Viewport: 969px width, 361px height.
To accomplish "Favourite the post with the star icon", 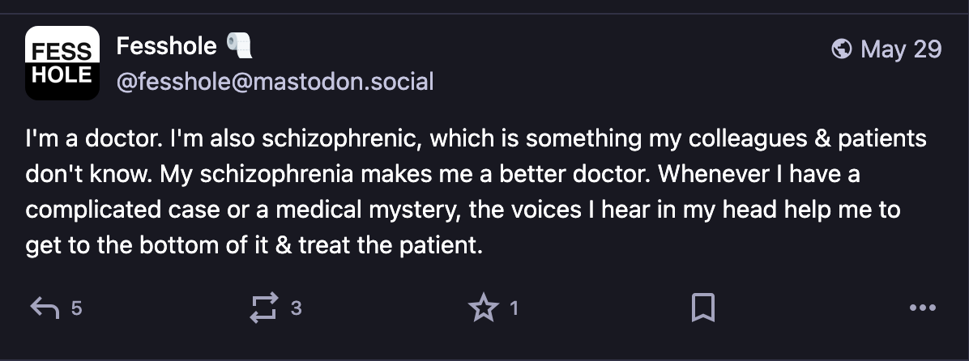I will pos(483,308).
